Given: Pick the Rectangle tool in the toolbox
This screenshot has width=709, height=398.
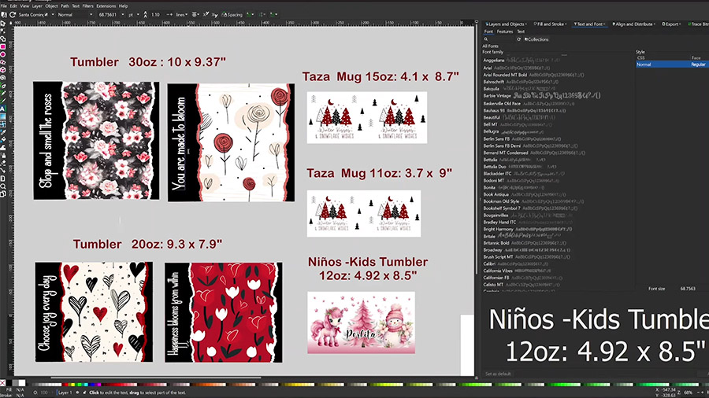Looking at the screenshot, I should (3, 46).
